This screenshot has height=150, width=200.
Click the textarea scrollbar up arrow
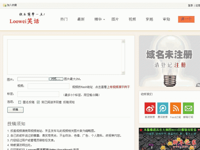[123, 41]
